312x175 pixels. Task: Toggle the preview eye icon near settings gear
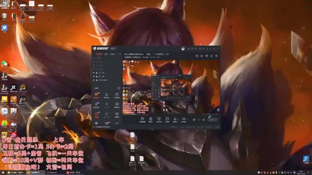(x=199, y=120)
